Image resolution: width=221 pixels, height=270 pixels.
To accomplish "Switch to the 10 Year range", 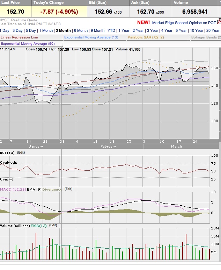I will click(197, 30).
